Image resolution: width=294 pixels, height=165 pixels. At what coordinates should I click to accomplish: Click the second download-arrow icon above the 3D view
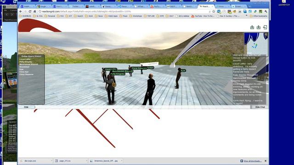[x=258, y=27]
